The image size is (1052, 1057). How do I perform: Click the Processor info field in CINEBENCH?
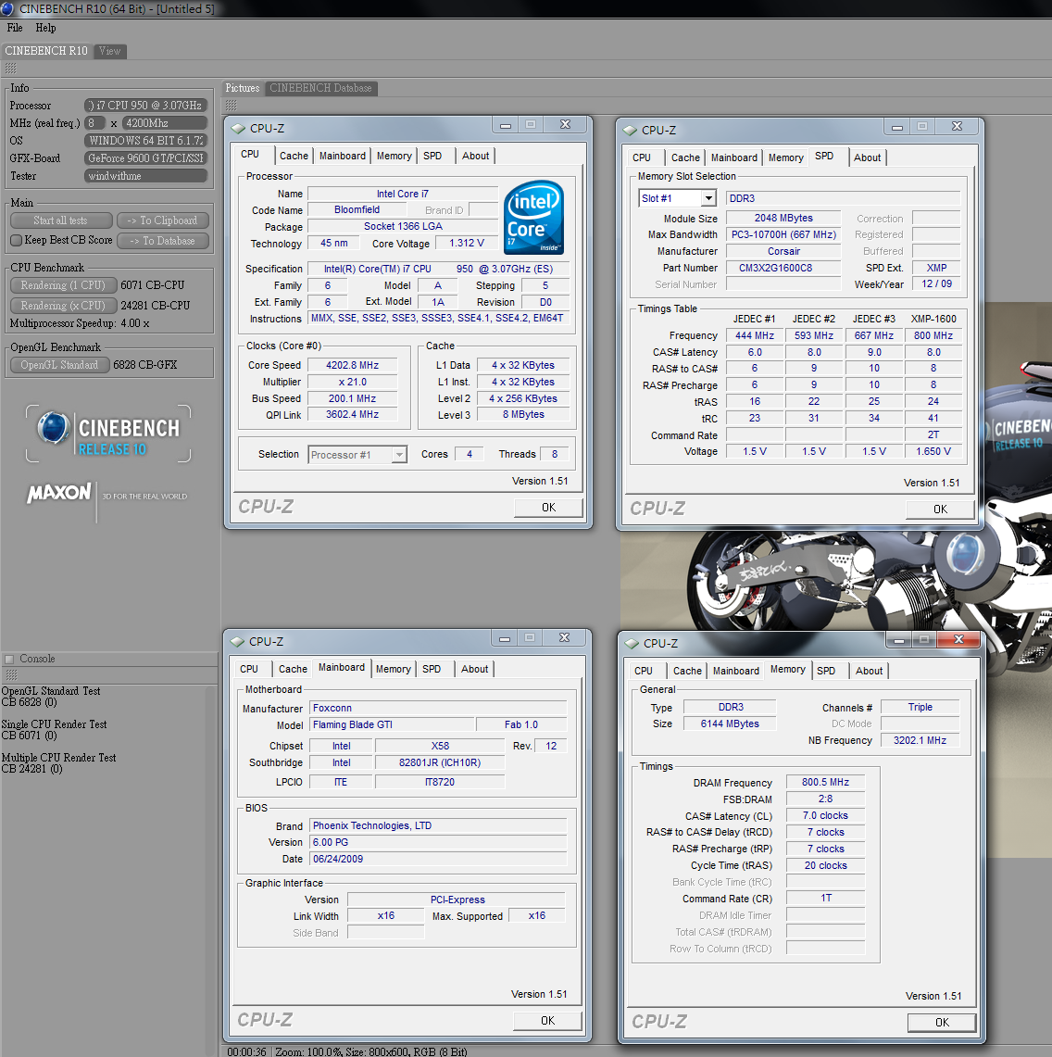(145, 106)
